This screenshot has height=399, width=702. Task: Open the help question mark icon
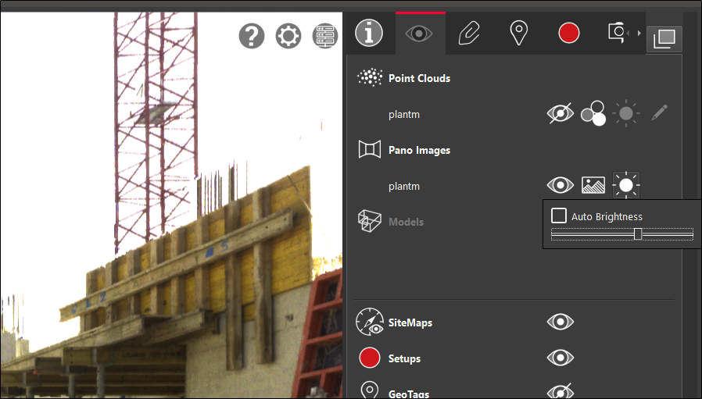coord(252,36)
